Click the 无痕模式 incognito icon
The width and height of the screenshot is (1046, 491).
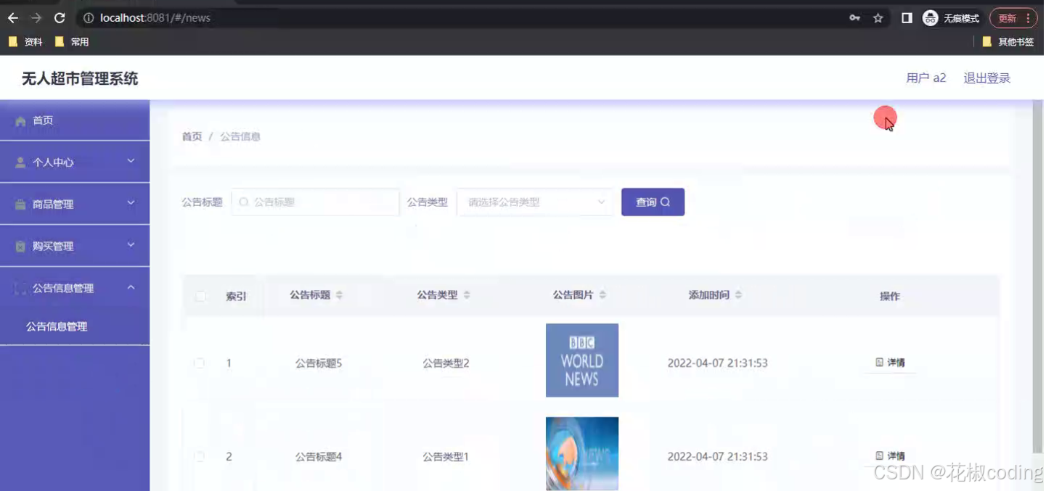(x=930, y=17)
